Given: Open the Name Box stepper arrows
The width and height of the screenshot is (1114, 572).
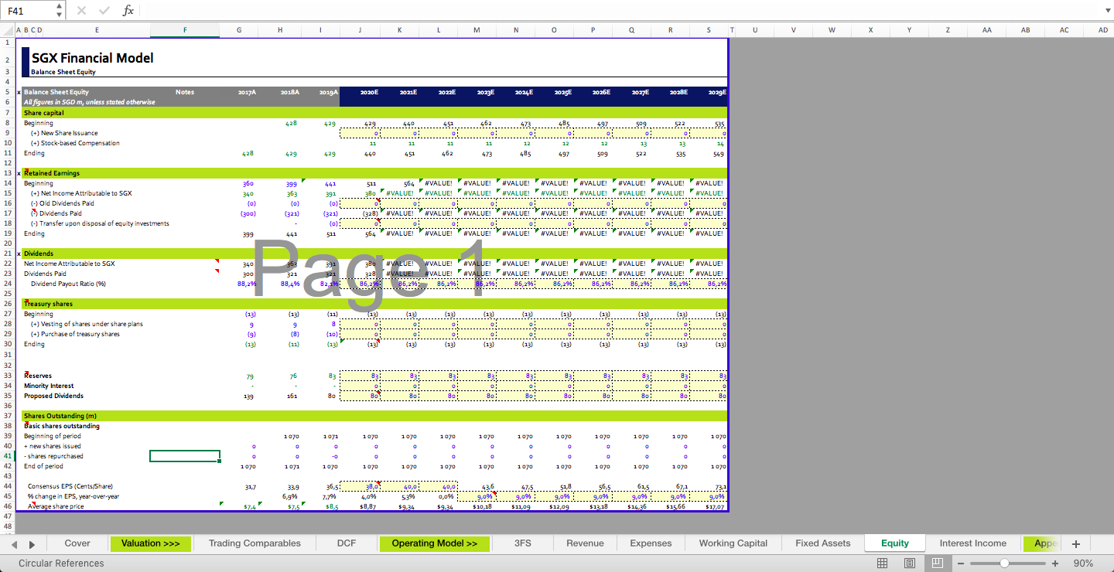Looking at the screenshot, I should point(60,11).
